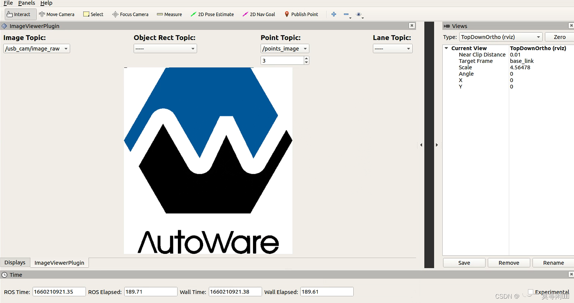
Task: Click the Rename view button
Action: click(x=553, y=263)
